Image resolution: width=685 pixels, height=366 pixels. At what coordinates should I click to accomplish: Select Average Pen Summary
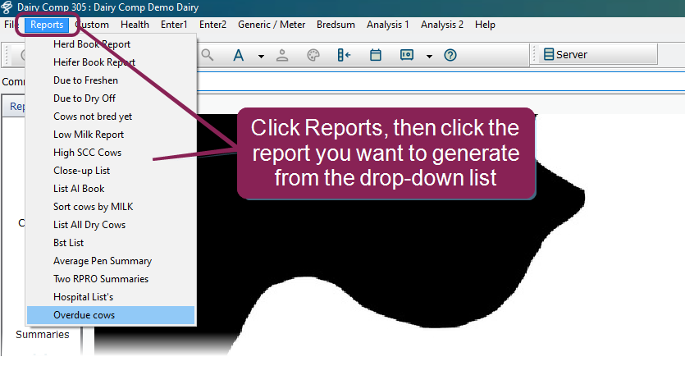[111, 261]
